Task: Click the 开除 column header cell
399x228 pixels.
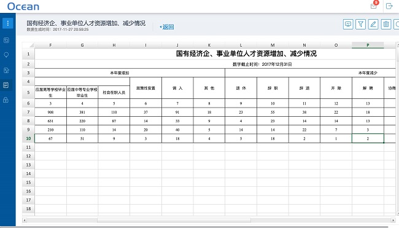Action: pos(336,88)
